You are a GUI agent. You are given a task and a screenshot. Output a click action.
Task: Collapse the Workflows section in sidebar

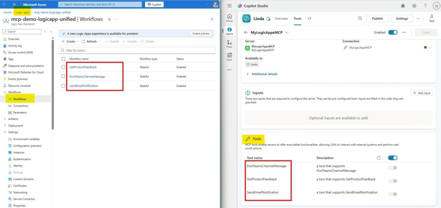click(x=5, y=92)
